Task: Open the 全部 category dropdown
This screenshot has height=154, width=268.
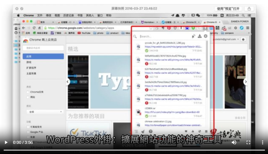Action: [x=45, y=112]
